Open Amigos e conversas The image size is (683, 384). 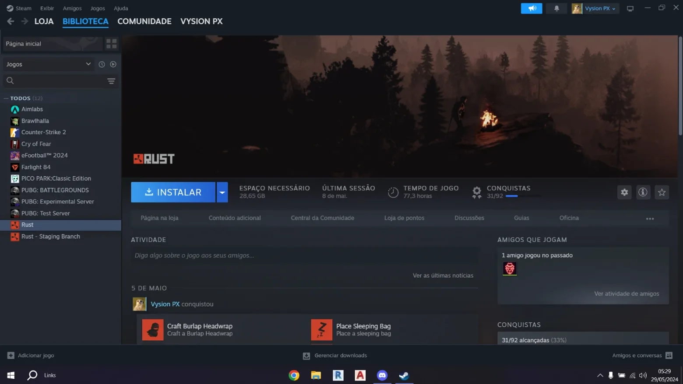pos(642,356)
